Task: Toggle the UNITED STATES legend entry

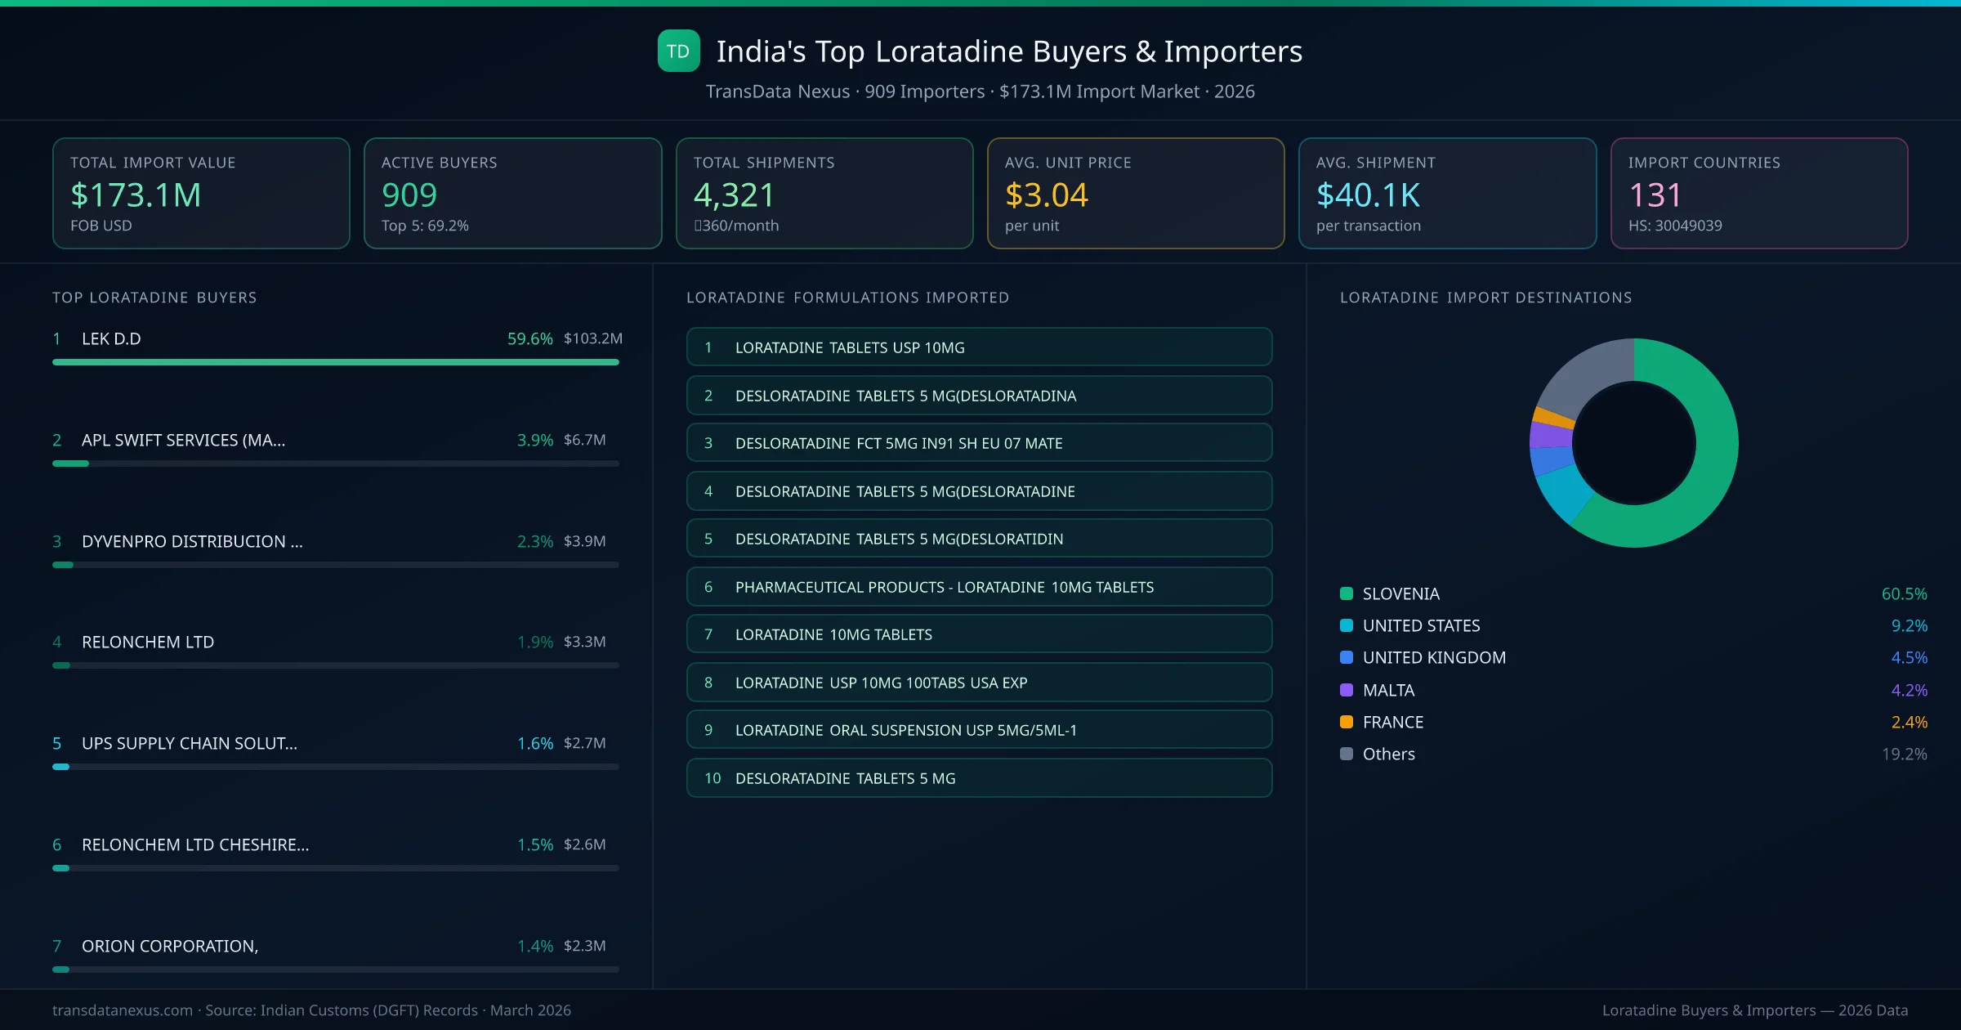Action: tap(1420, 625)
